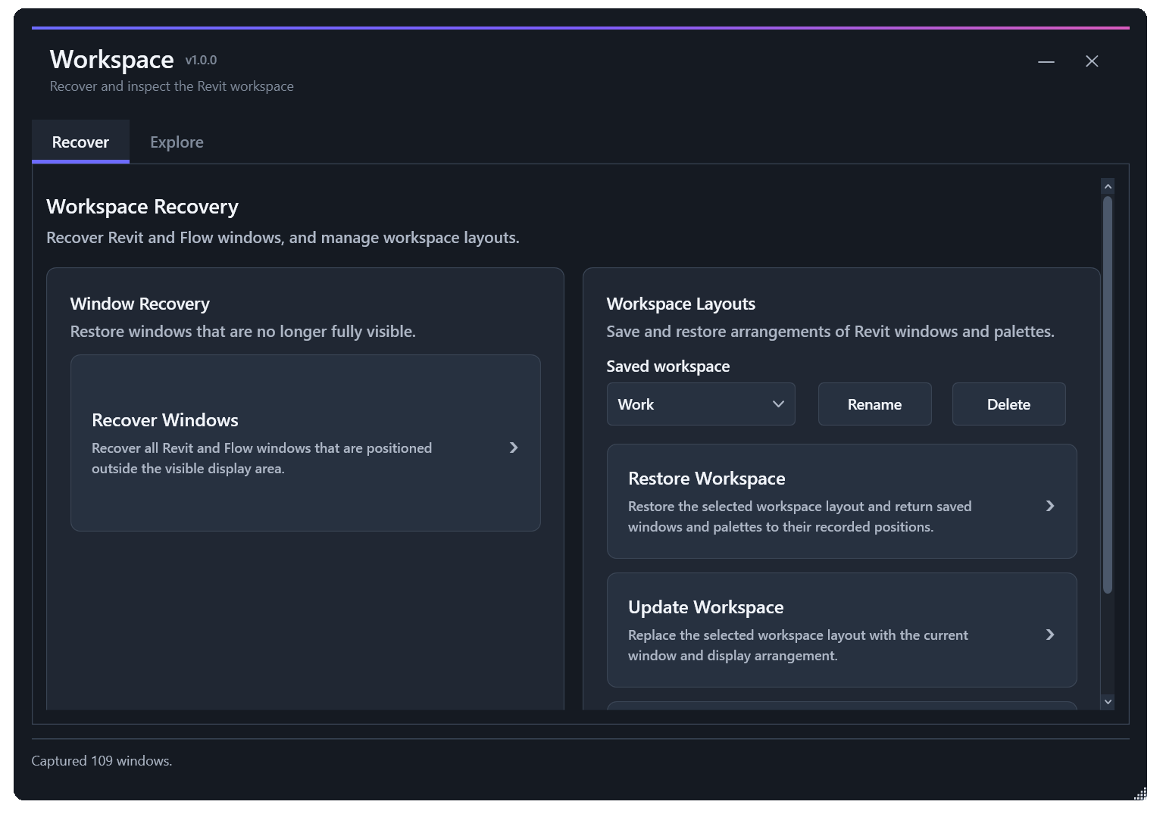Click 'Recover and inspect the Revit workspace' subtitle
Screen dimensions: 1163x814
(x=172, y=86)
